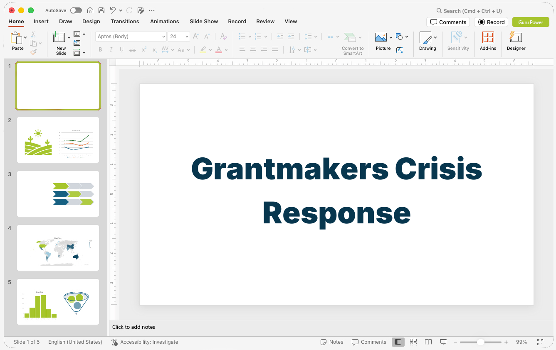Open the Add-ins icon
Screen dimensions: 556x350
coord(488,38)
